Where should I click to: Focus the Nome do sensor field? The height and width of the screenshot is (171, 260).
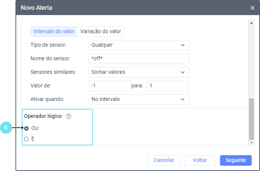pos(138,59)
